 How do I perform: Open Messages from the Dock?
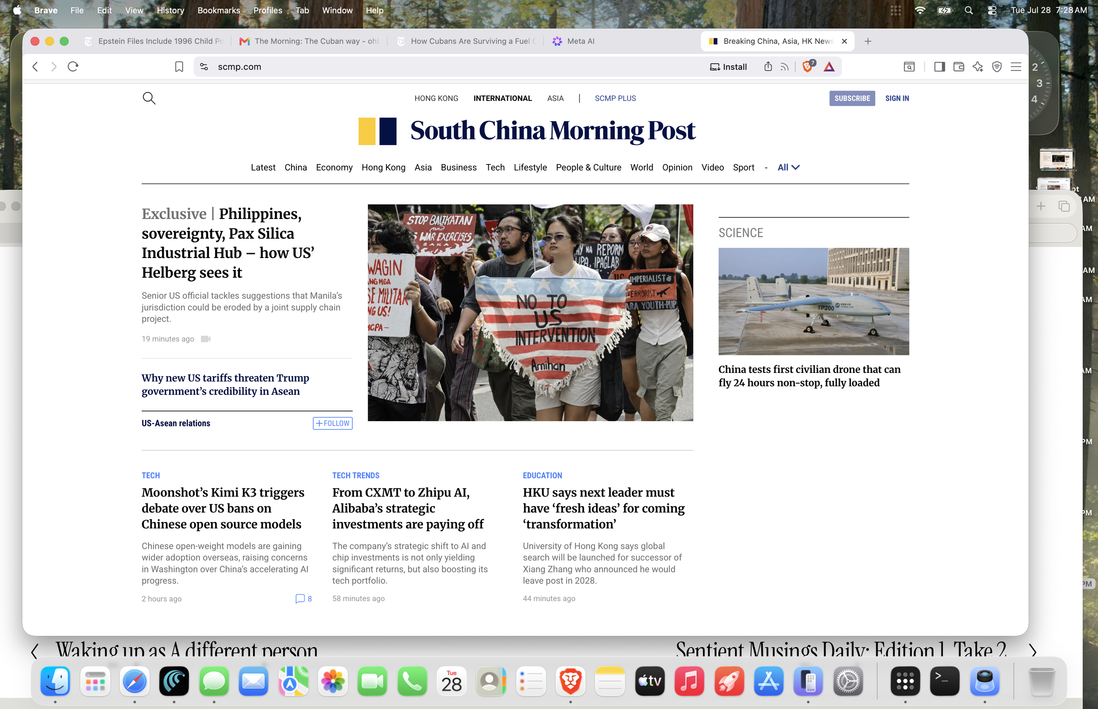(x=214, y=681)
